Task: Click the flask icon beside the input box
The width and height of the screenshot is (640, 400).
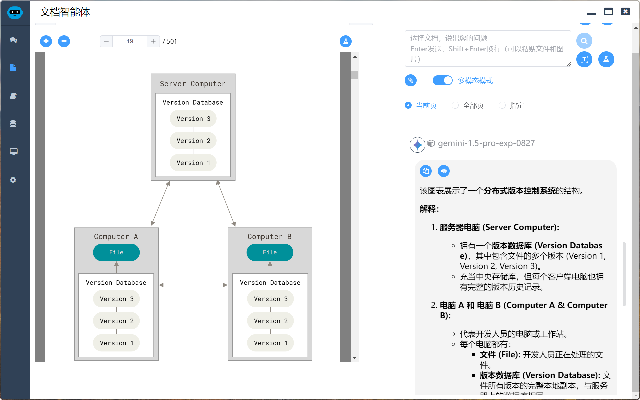Action: 606,59
